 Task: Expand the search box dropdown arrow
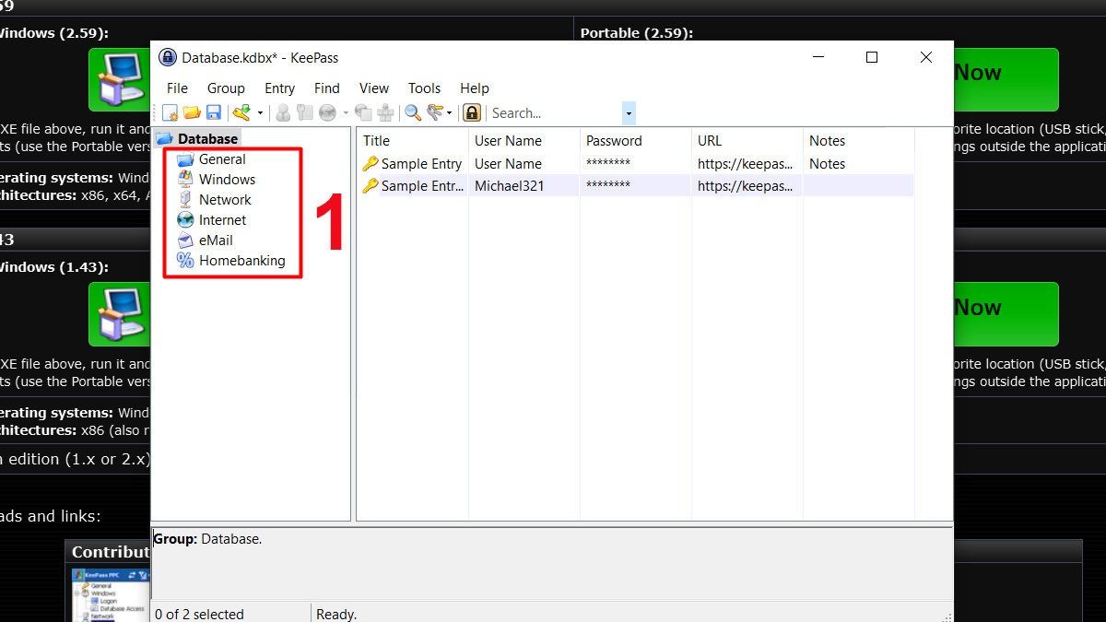coord(629,113)
